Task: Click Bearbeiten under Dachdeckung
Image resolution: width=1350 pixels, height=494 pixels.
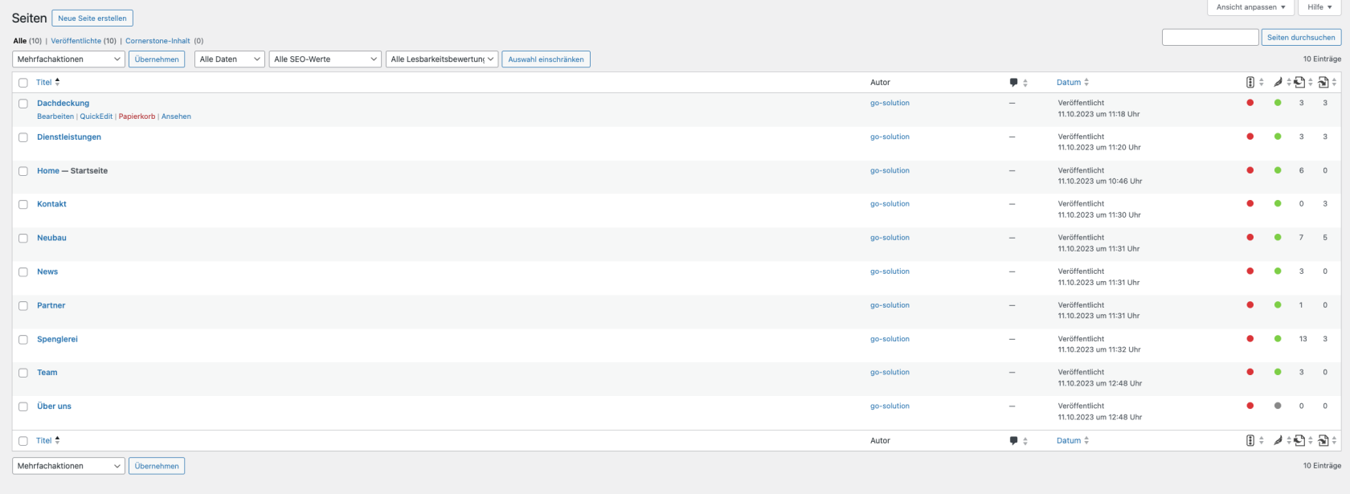Action: point(55,116)
